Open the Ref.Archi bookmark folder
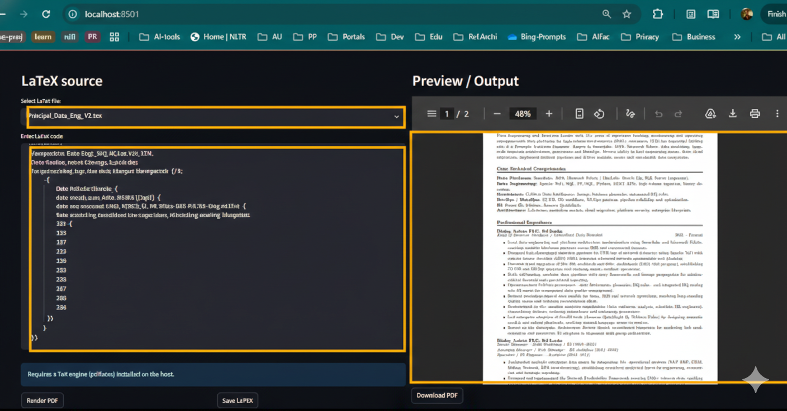Screen dimensions: 787x411 point(475,37)
